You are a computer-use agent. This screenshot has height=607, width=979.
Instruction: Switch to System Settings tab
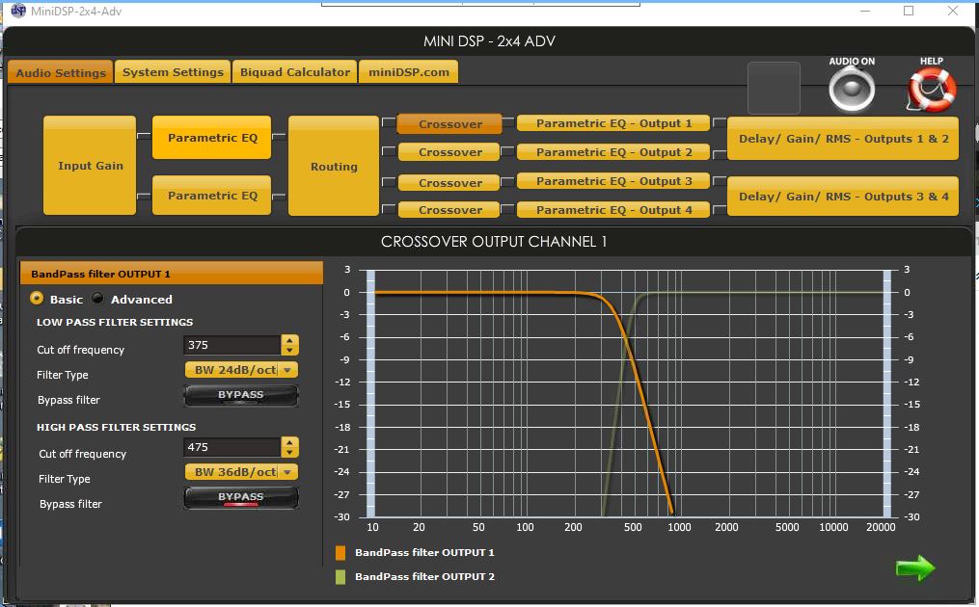[x=173, y=71]
